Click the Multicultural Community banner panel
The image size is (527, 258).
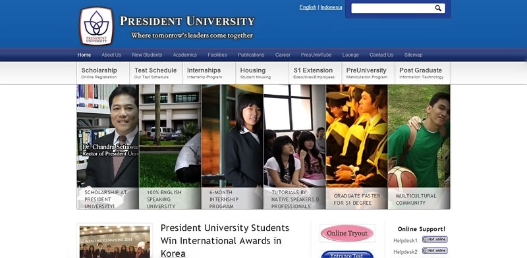tap(419, 147)
